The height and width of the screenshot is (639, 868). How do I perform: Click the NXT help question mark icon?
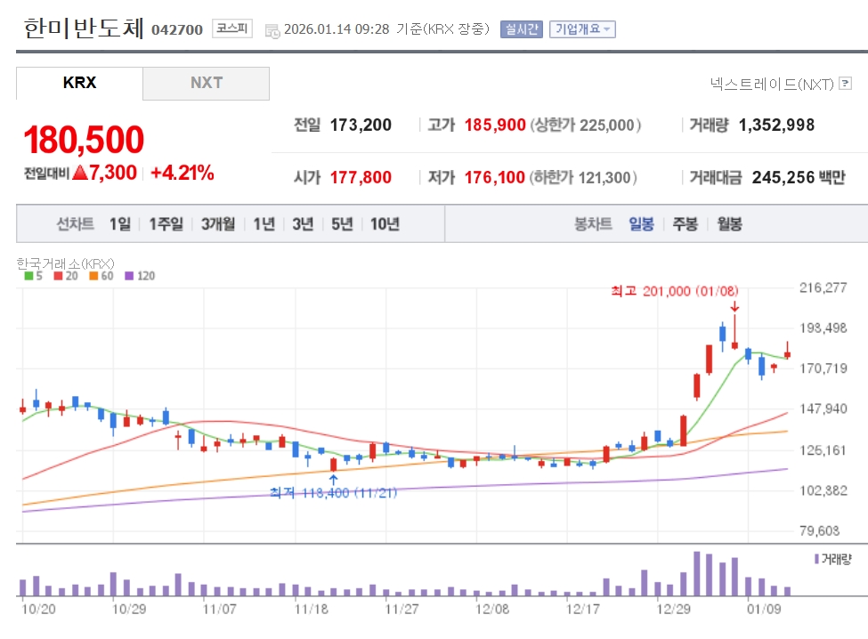[x=845, y=84]
